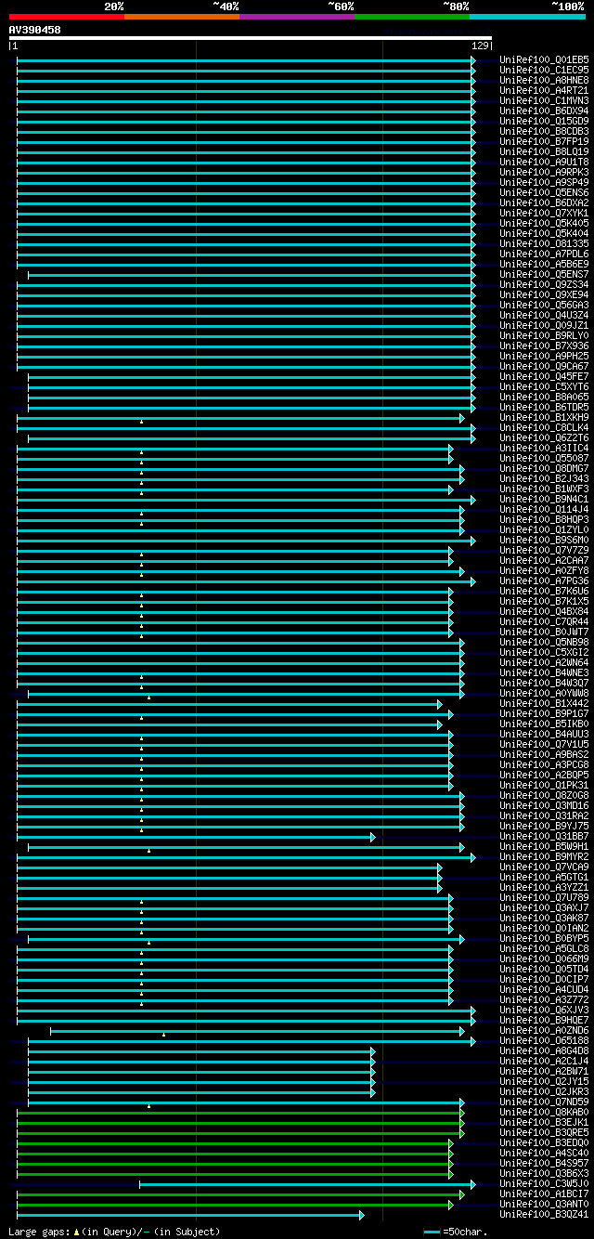Click the query end position number 129
594x1239 pixels.
point(481,46)
